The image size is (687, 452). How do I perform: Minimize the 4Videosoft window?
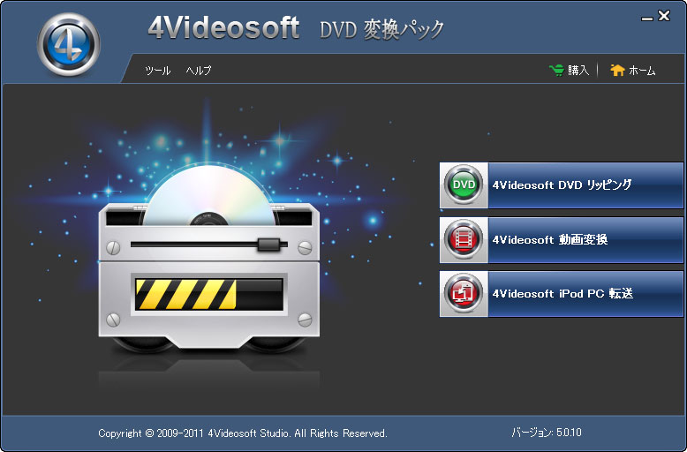[x=646, y=18]
